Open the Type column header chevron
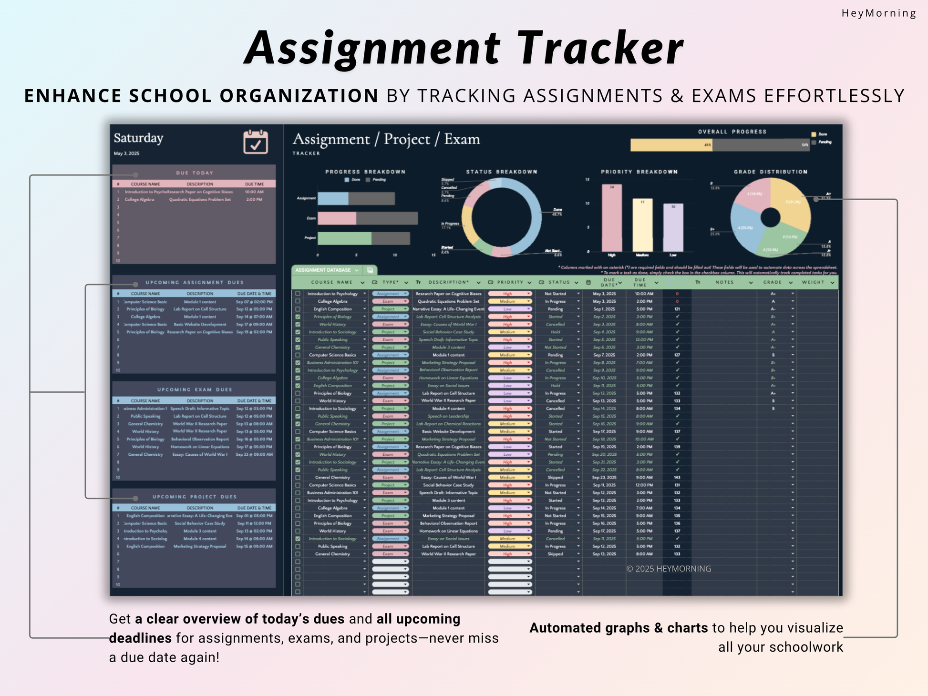Screen dimensions: 928x696 click(x=406, y=283)
